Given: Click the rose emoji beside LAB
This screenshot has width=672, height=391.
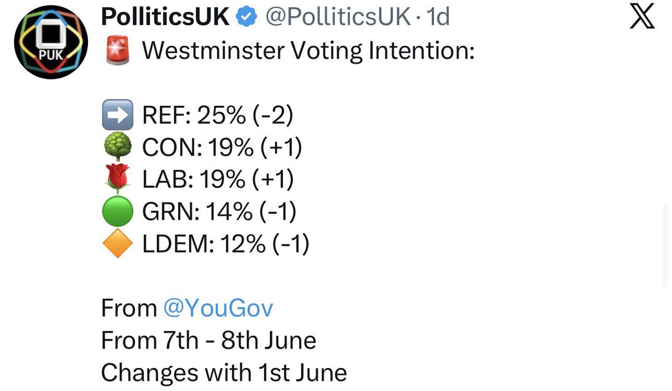Looking at the screenshot, I should coord(118,179).
